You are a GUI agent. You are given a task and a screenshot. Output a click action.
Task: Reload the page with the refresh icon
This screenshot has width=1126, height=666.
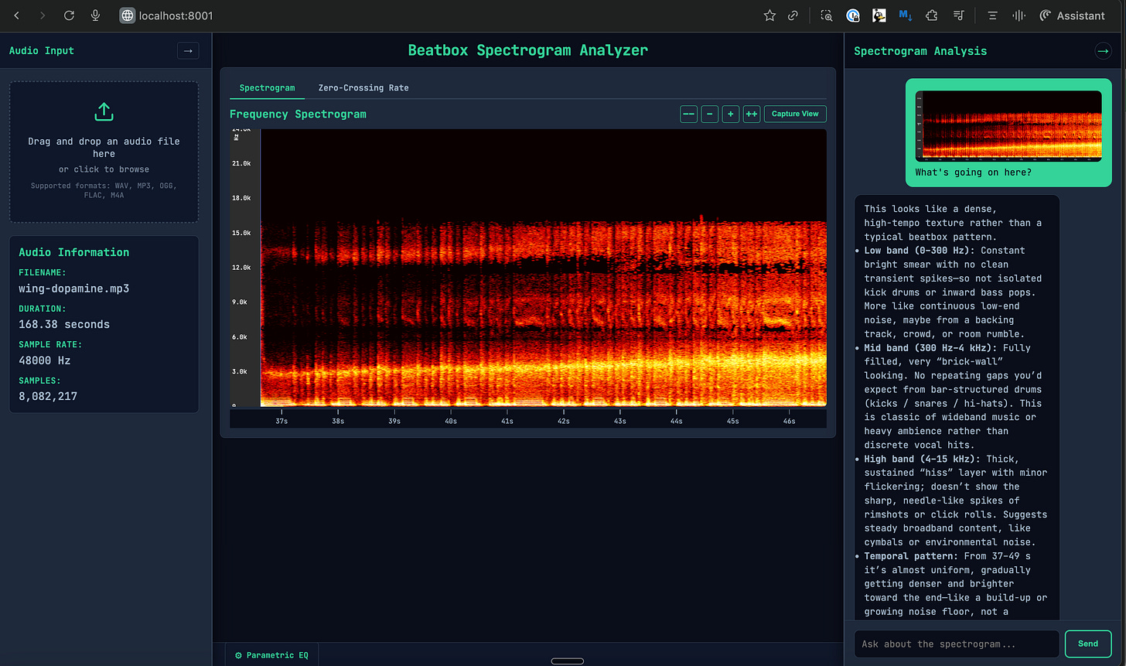coord(69,15)
